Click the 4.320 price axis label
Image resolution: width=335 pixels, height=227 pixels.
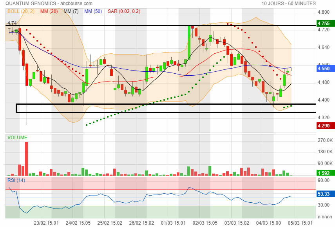tap(324, 118)
